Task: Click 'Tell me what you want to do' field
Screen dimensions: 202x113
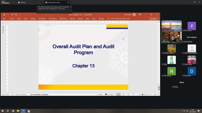Action: click(120, 19)
